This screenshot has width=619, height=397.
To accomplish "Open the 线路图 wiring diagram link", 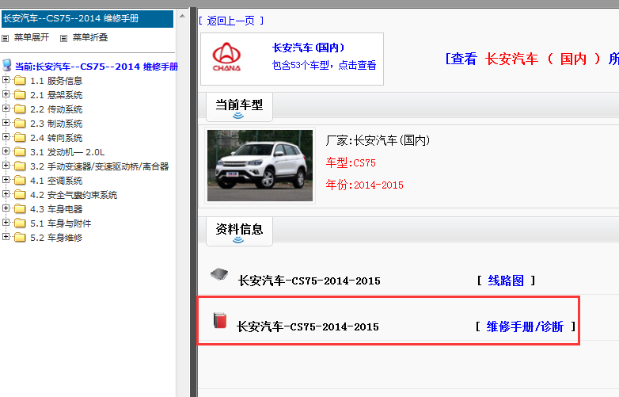I will [506, 281].
